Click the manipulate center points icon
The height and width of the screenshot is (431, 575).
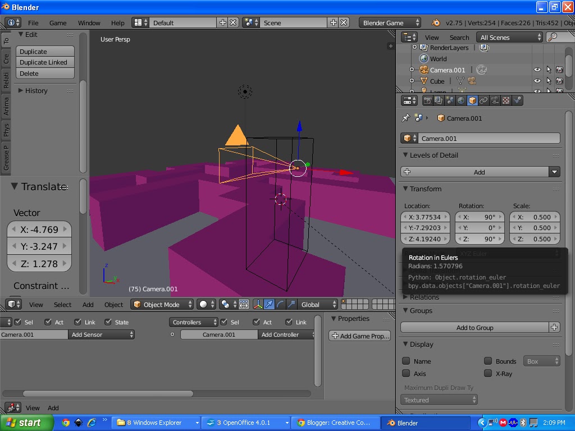(244, 305)
